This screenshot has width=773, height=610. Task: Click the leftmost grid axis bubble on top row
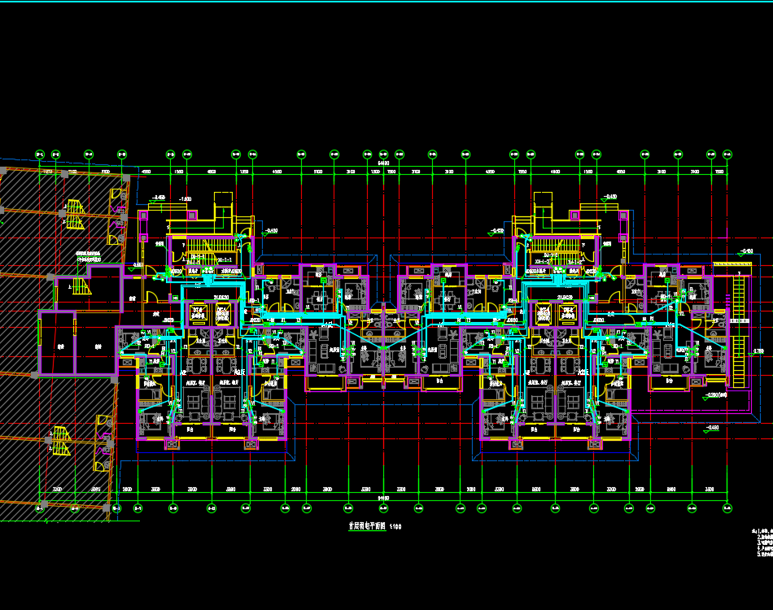pos(39,154)
